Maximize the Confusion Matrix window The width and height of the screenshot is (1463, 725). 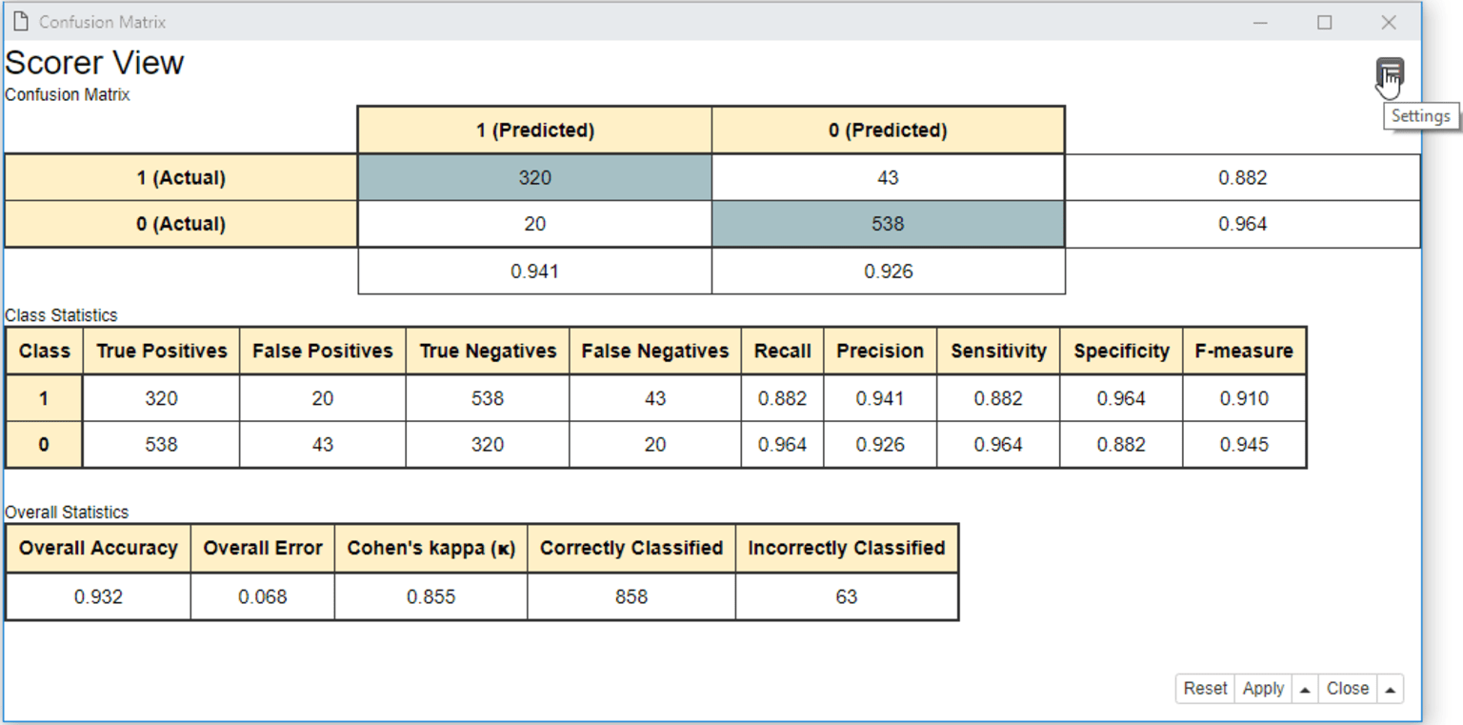tap(1324, 22)
